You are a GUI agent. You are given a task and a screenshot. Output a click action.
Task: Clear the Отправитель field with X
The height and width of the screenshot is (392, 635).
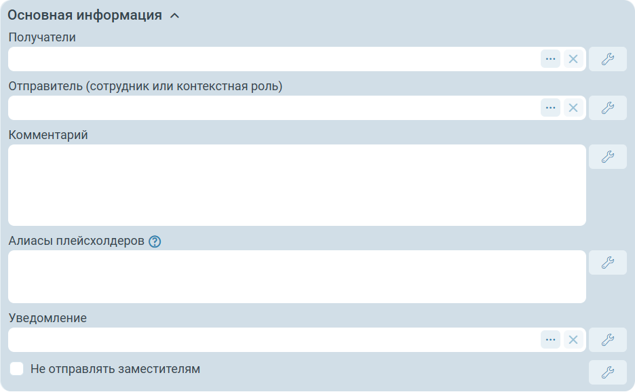573,108
